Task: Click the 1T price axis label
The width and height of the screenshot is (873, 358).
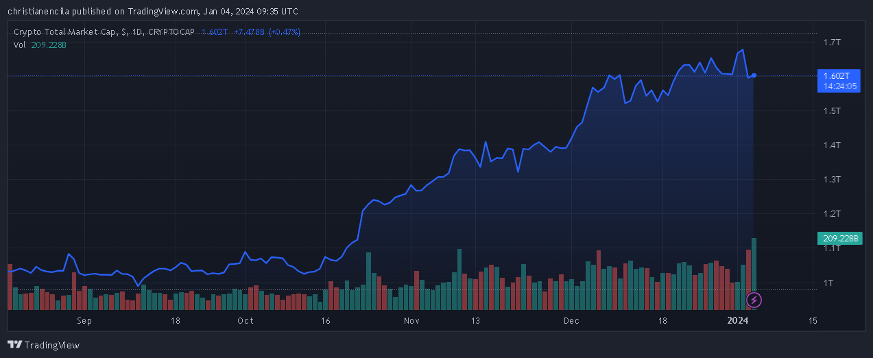Action: pos(828,283)
